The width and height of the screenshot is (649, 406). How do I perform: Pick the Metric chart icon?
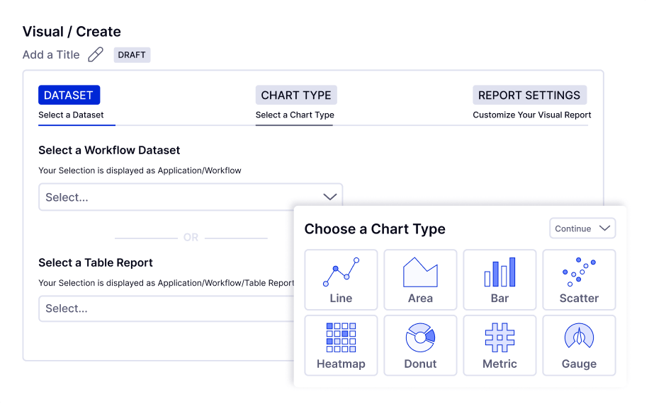[x=500, y=338]
